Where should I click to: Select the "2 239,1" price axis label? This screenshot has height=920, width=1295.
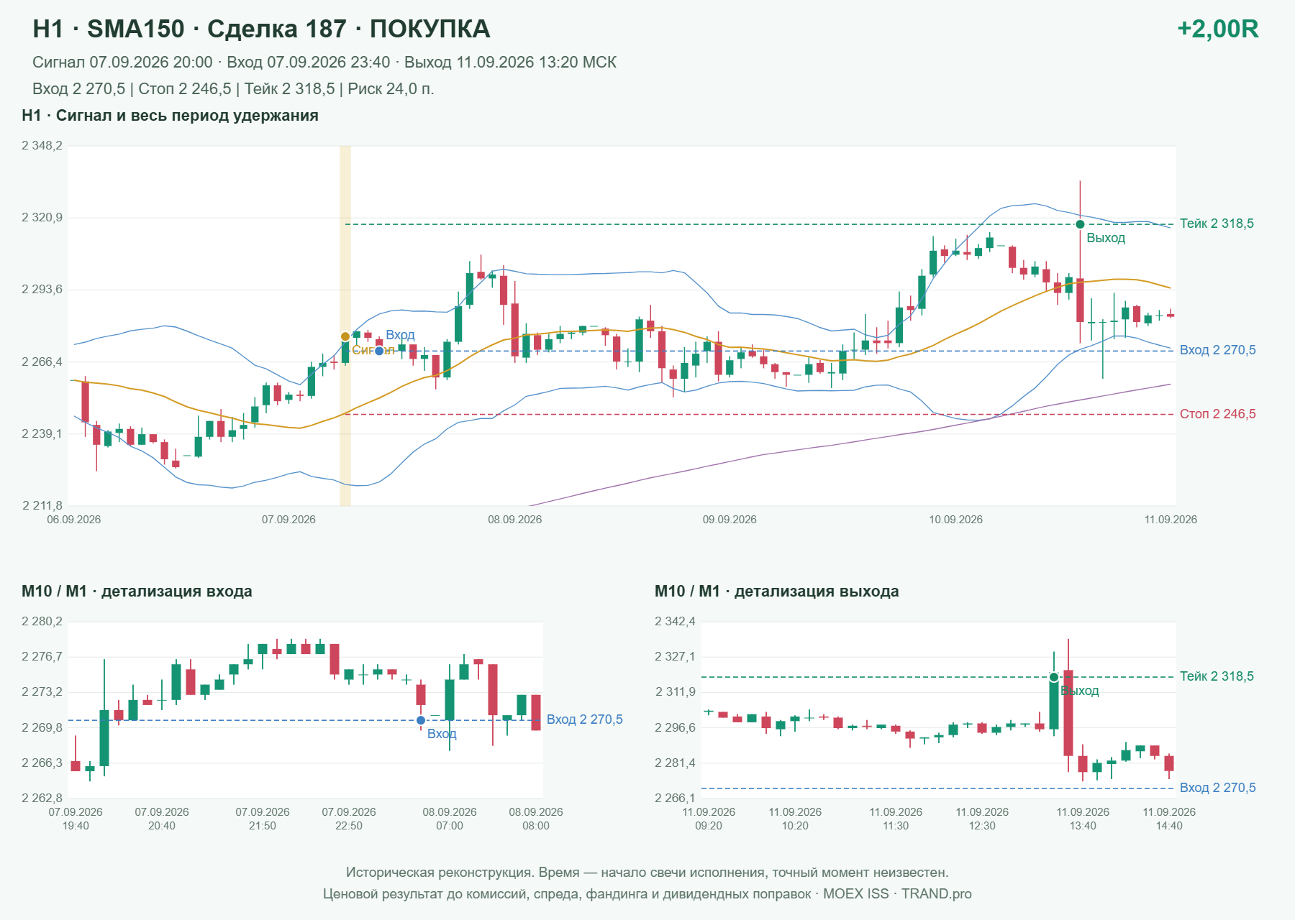pos(42,434)
